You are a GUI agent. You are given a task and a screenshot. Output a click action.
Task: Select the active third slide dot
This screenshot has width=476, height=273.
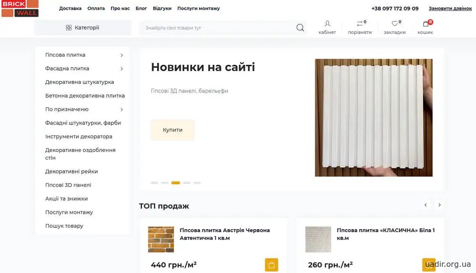(176, 182)
